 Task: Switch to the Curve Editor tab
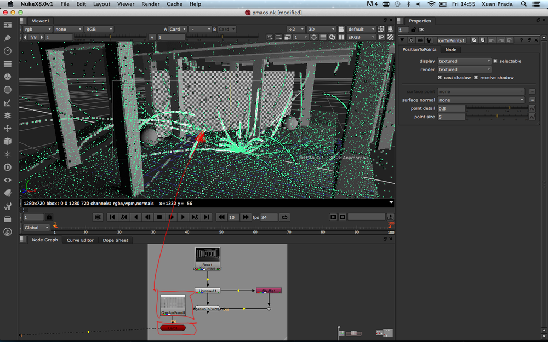(80, 240)
